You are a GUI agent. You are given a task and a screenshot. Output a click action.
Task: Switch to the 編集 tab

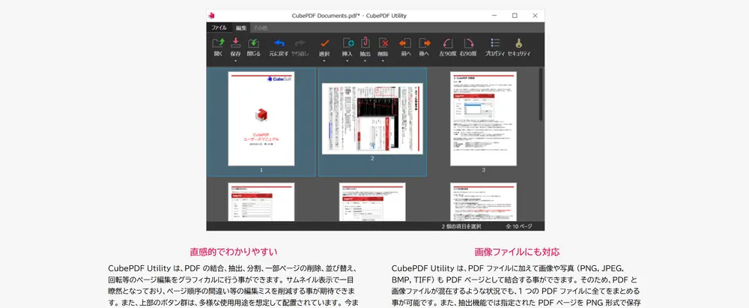[x=241, y=28]
